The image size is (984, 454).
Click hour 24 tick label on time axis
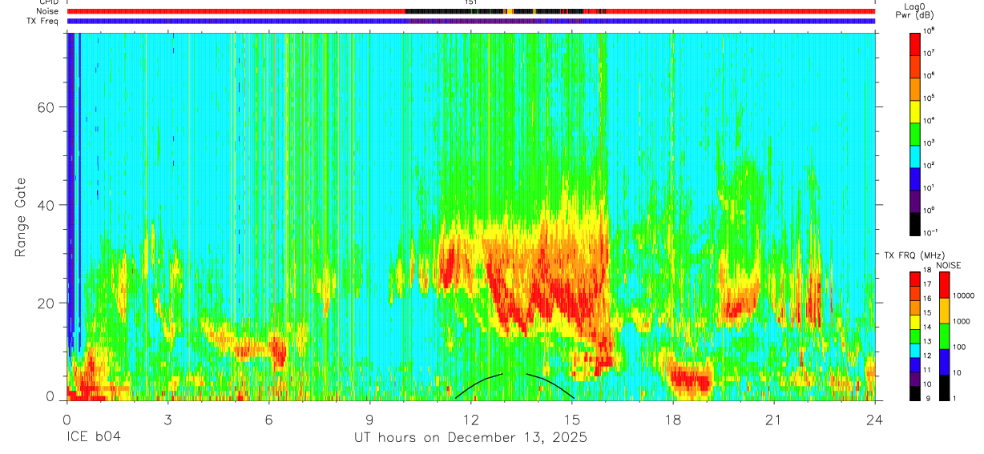(874, 419)
